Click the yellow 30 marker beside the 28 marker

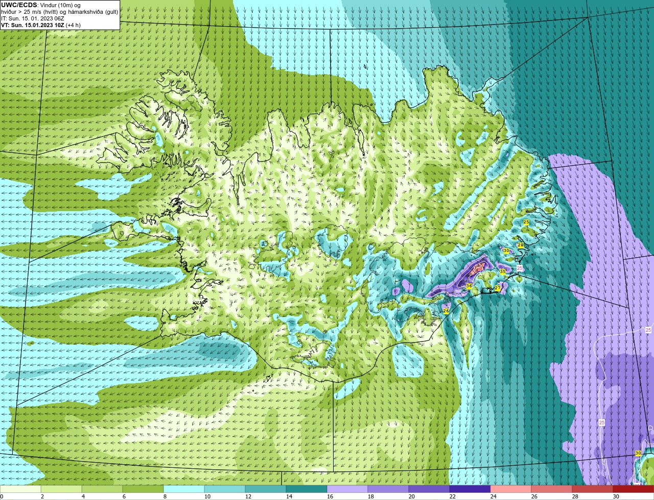click(506, 251)
